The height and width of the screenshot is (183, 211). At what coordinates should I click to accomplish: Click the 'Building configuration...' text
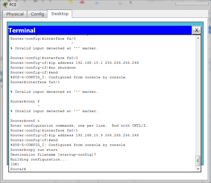click(x=38, y=159)
